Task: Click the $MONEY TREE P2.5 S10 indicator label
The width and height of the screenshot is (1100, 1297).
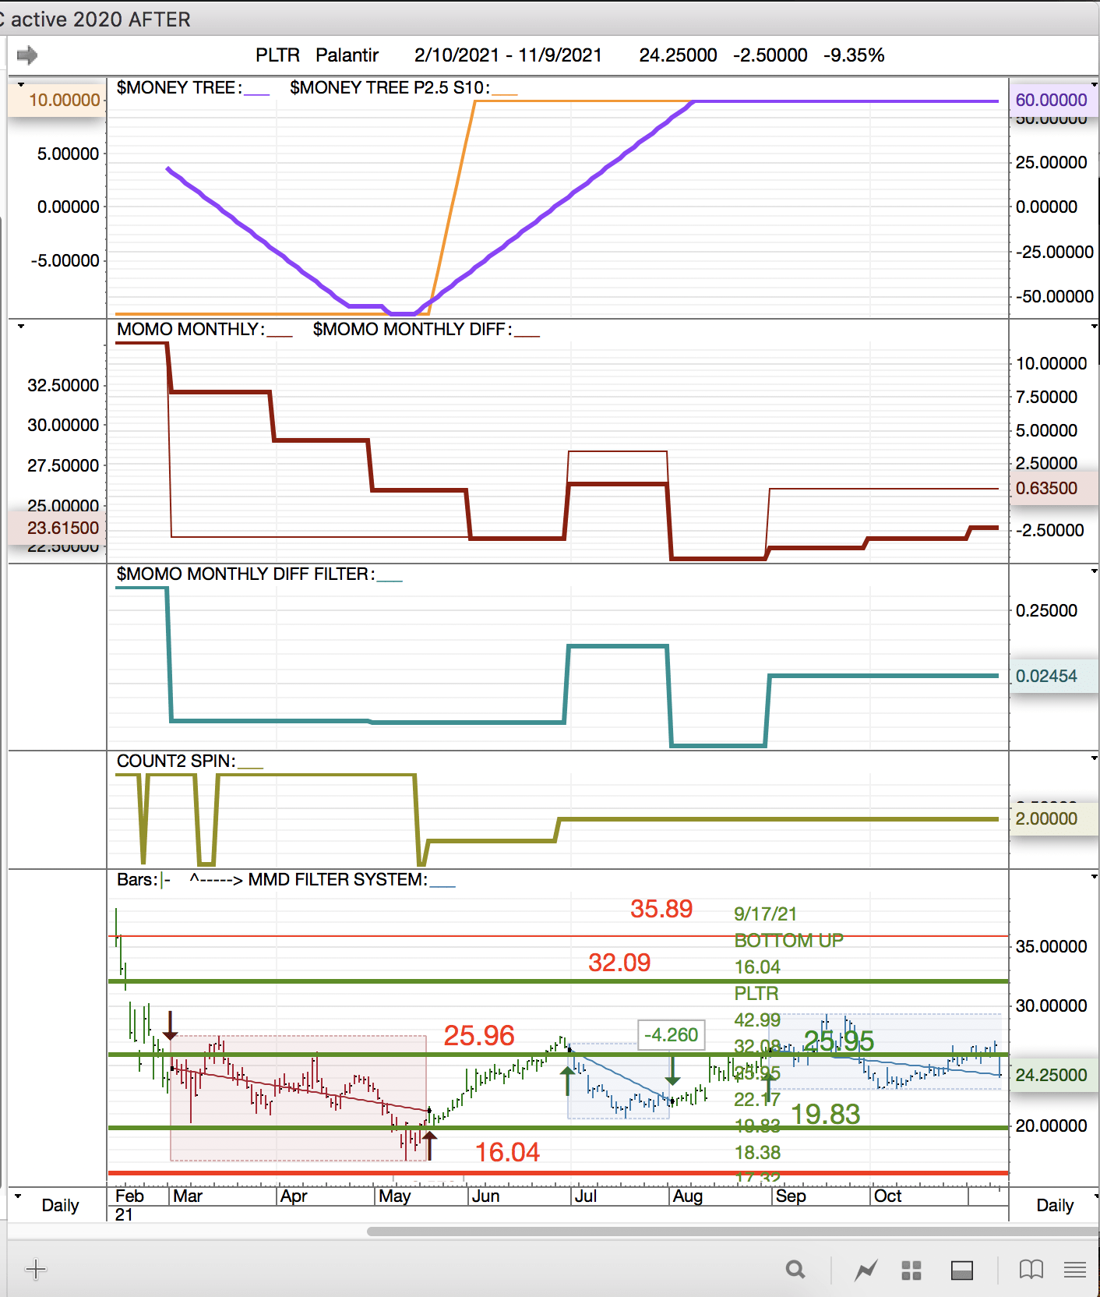Action: [x=390, y=87]
